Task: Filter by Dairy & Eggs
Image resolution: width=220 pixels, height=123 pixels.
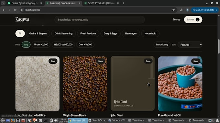Action: point(111,33)
